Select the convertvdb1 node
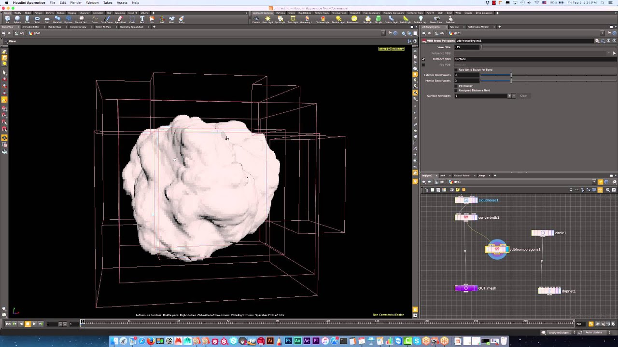Image resolution: width=618 pixels, height=347 pixels. click(x=466, y=217)
